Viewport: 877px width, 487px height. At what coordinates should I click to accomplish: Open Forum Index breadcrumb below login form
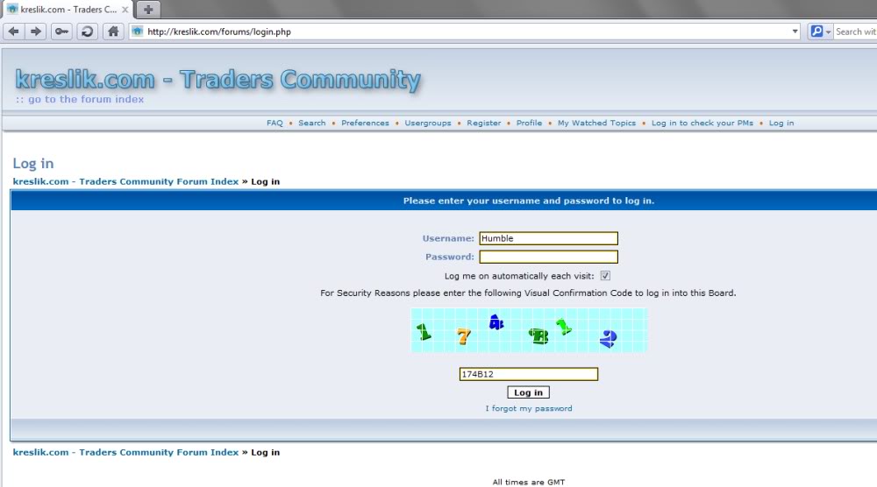click(x=125, y=452)
